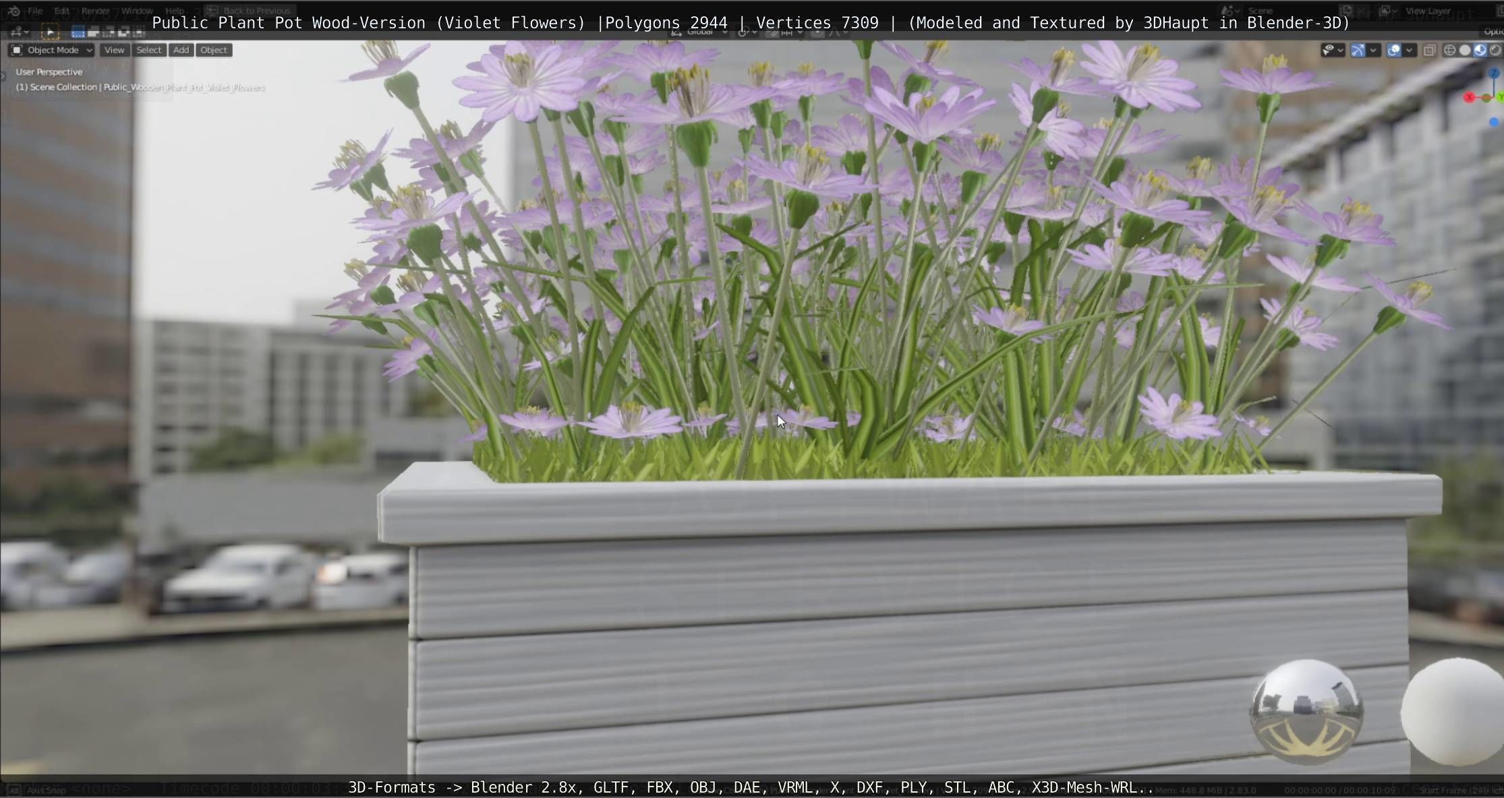Click the new scene icon after Scene field
Image resolution: width=1504 pixels, height=798 pixels.
tap(1346, 11)
